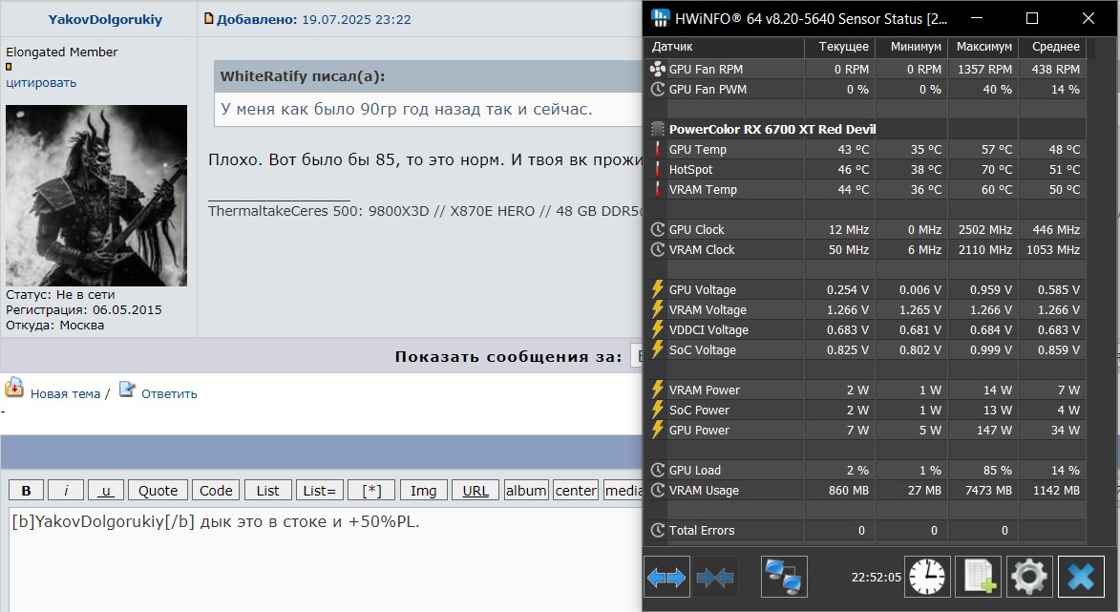Click the GPU Power lightning icon

click(657, 430)
